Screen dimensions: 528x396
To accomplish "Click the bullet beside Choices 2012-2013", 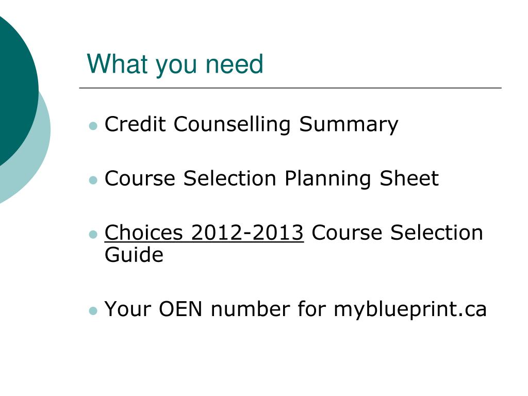I will (93, 234).
